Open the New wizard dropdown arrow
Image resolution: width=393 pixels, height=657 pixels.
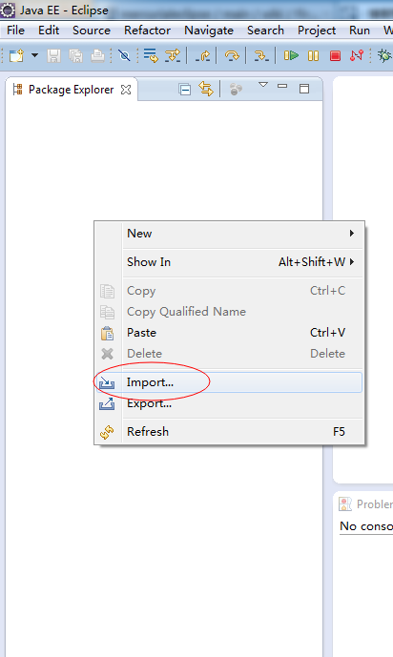pyautogui.click(x=34, y=55)
